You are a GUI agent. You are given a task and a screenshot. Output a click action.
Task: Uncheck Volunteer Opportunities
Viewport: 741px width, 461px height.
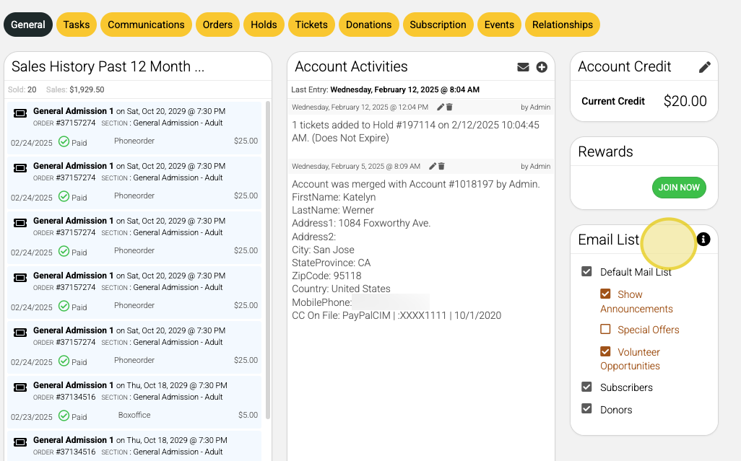pos(605,351)
